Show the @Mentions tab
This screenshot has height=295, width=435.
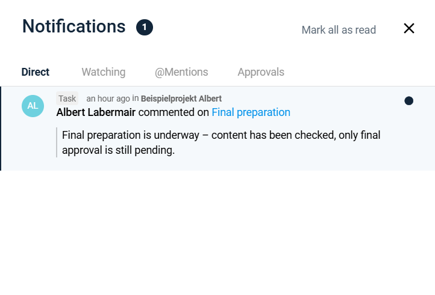[x=181, y=72]
